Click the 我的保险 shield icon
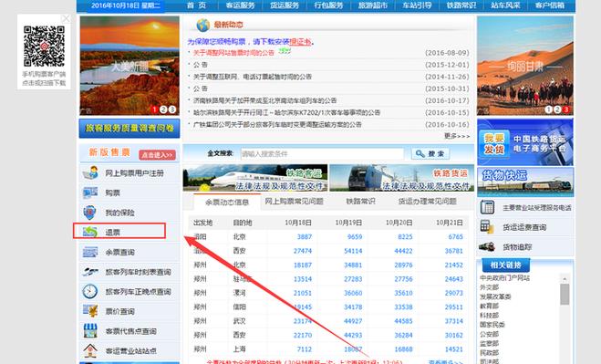The width and height of the screenshot is (601, 364). click(x=89, y=213)
